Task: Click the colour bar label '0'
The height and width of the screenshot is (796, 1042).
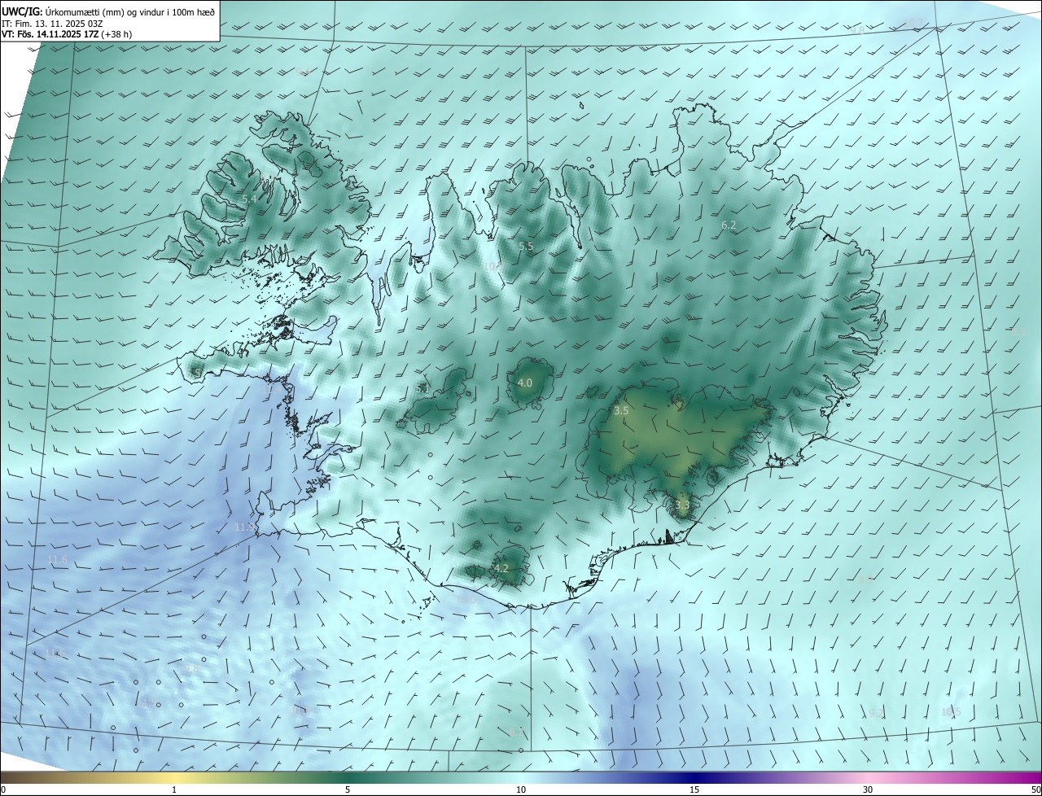Action: tap(3, 790)
